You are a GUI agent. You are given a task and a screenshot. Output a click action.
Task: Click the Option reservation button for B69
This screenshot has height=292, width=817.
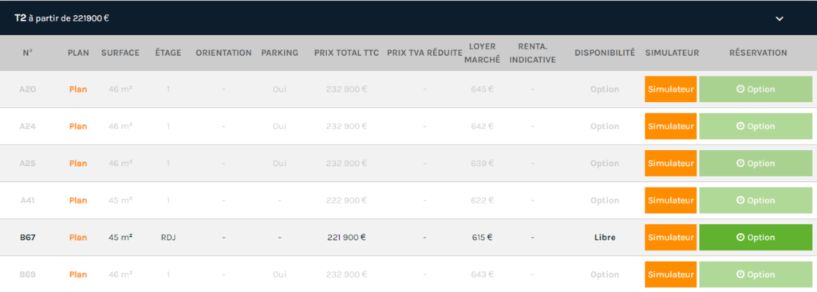pyautogui.click(x=756, y=274)
